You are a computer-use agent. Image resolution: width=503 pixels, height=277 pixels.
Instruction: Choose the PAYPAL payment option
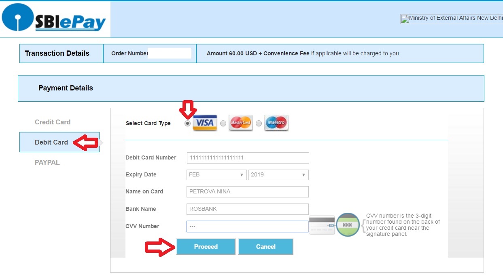(47, 162)
